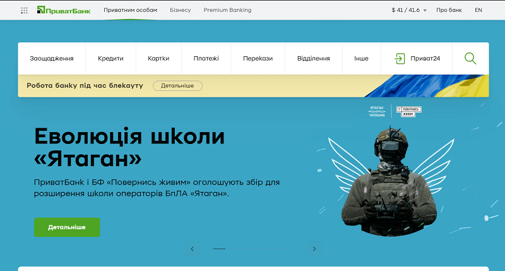Expand the currency rate $ 41 / 41.6 dropdown
The width and height of the screenshot is (505, 271).
pos(409,10)
